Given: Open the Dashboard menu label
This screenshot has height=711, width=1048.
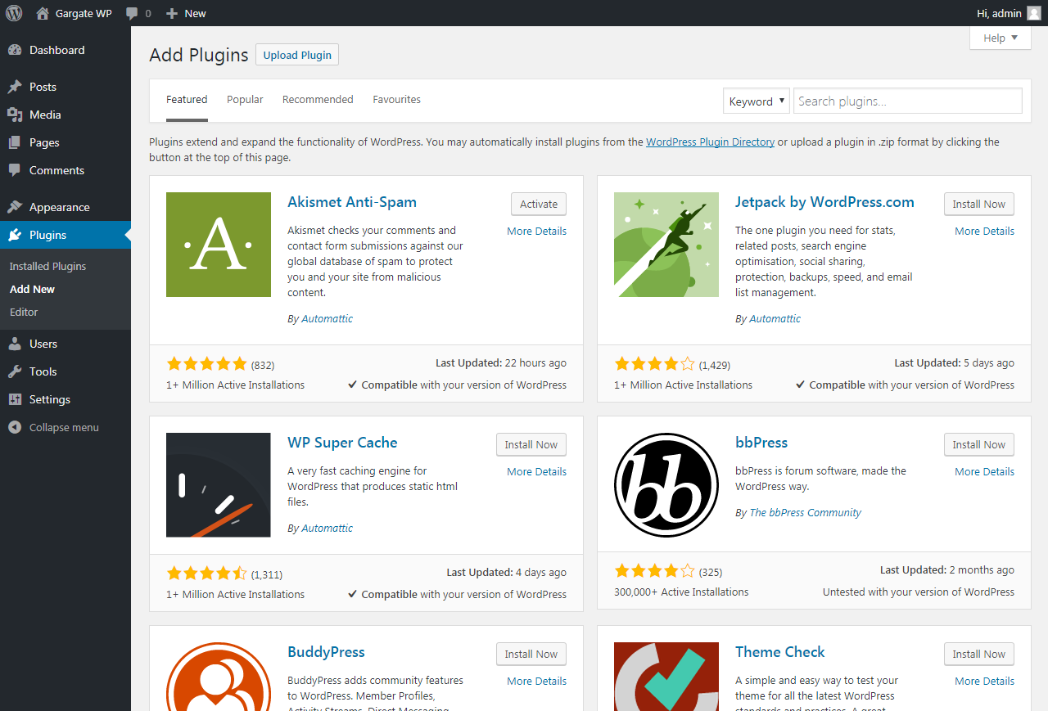Looking at the screenshot, I should point(57,50).
